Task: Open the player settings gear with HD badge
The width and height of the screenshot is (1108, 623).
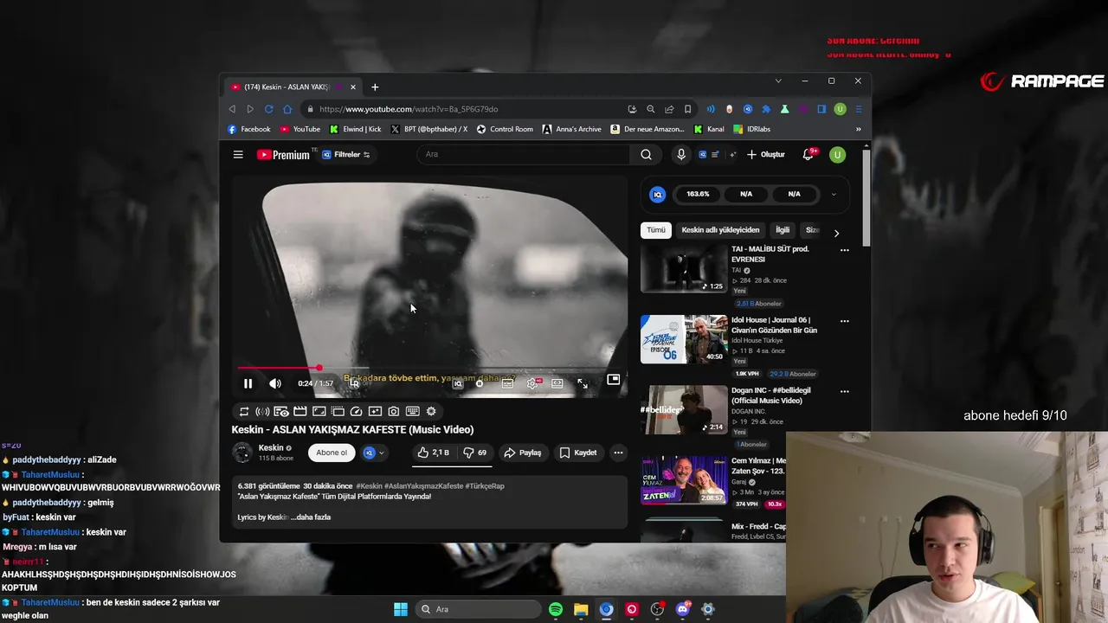Action: click(533, 383)
